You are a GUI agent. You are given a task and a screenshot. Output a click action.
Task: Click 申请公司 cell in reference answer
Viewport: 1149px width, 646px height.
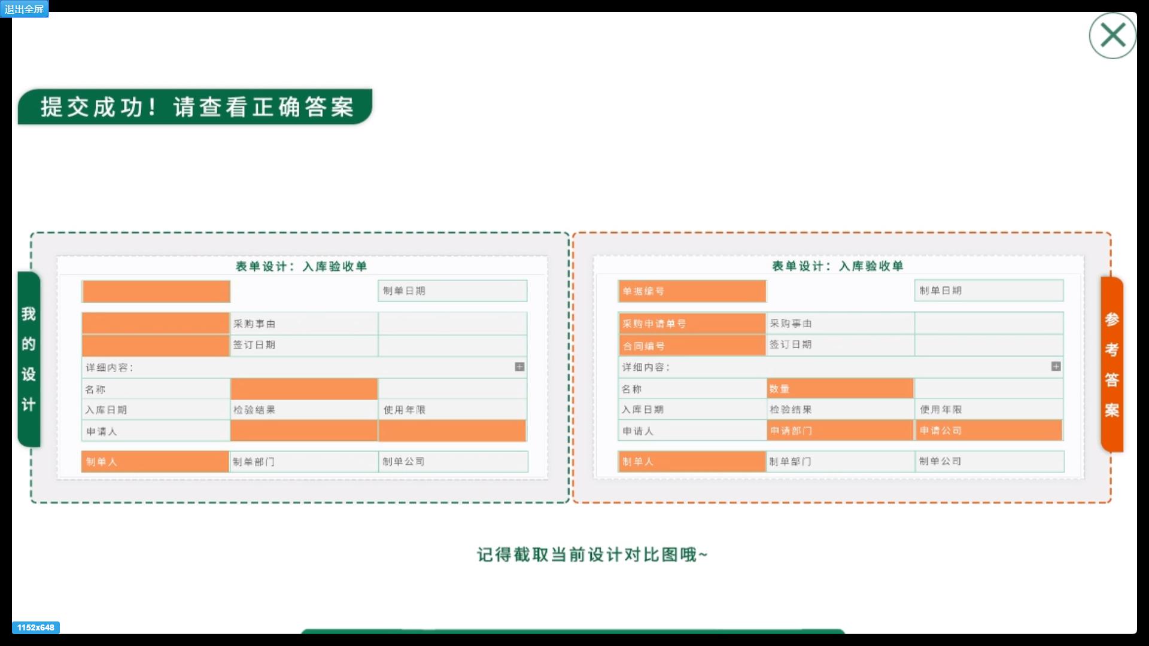pyautogui.click(x=989, y=430)
